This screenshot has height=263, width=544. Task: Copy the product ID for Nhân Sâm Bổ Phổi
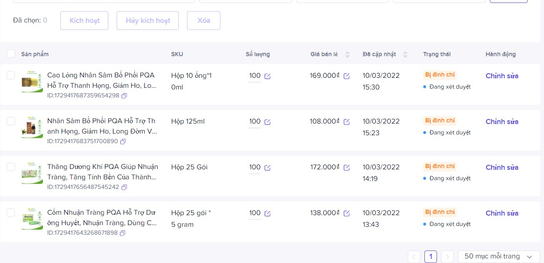click(x=124, y=141)
